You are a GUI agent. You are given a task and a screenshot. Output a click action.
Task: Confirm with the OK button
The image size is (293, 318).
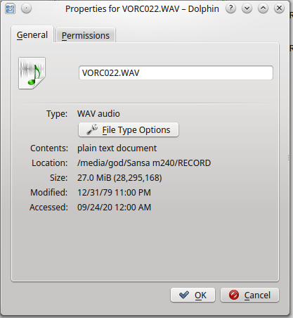193,295
